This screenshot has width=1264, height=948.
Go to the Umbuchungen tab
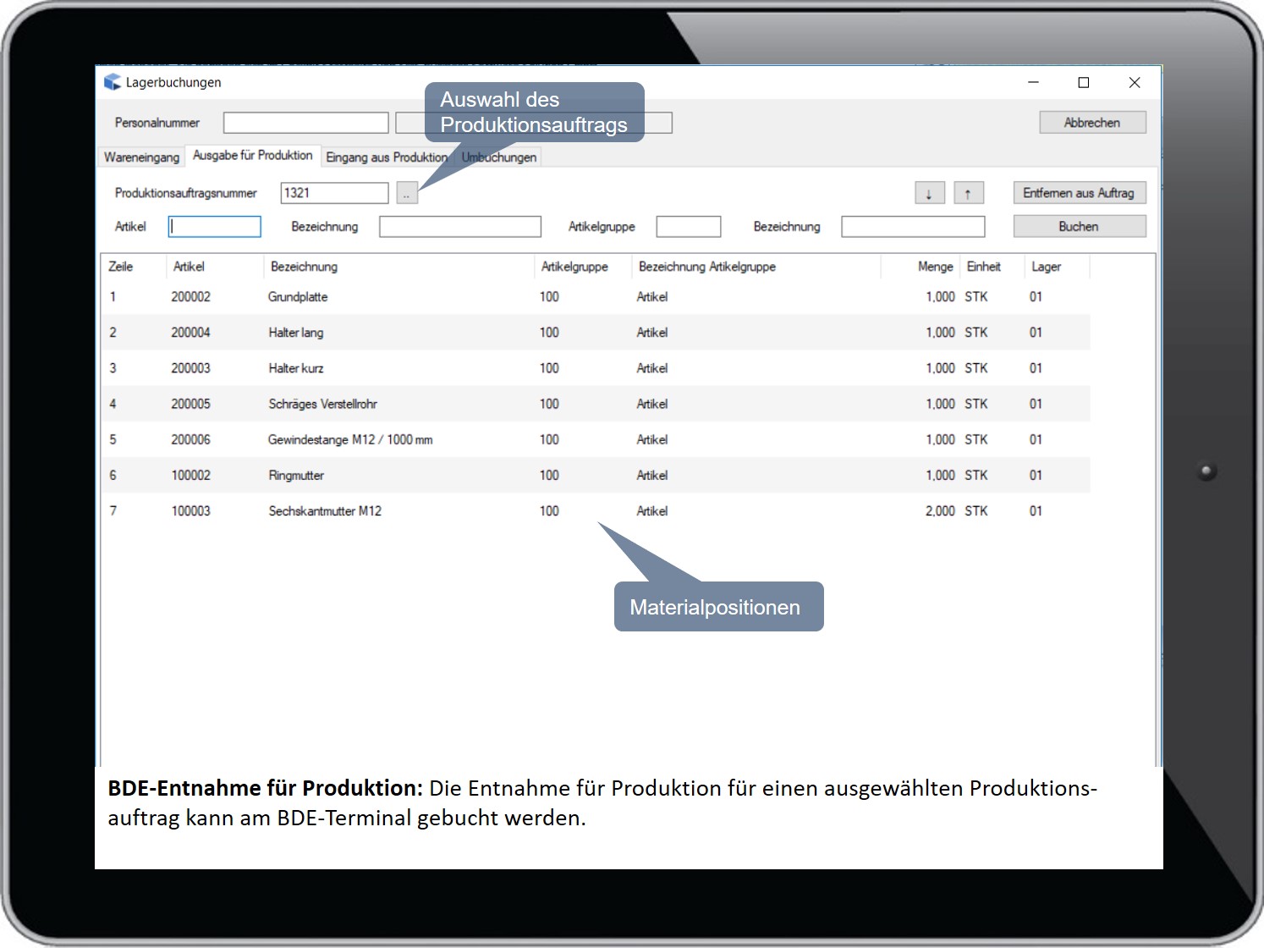499,157
